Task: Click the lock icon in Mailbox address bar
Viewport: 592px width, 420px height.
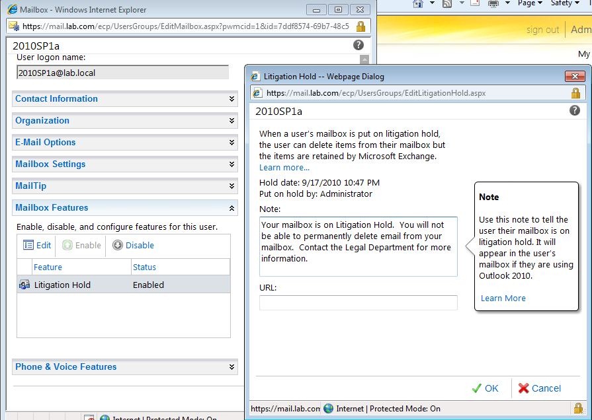Action: (360, 26)
